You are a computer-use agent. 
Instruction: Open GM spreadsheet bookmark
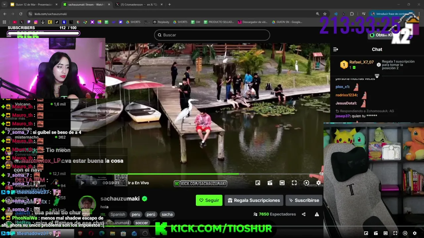[195, 22]
